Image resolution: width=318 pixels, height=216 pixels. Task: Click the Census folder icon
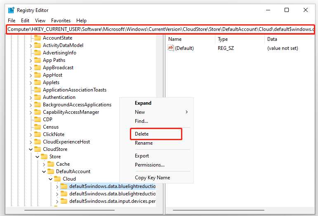click(38, 127)
